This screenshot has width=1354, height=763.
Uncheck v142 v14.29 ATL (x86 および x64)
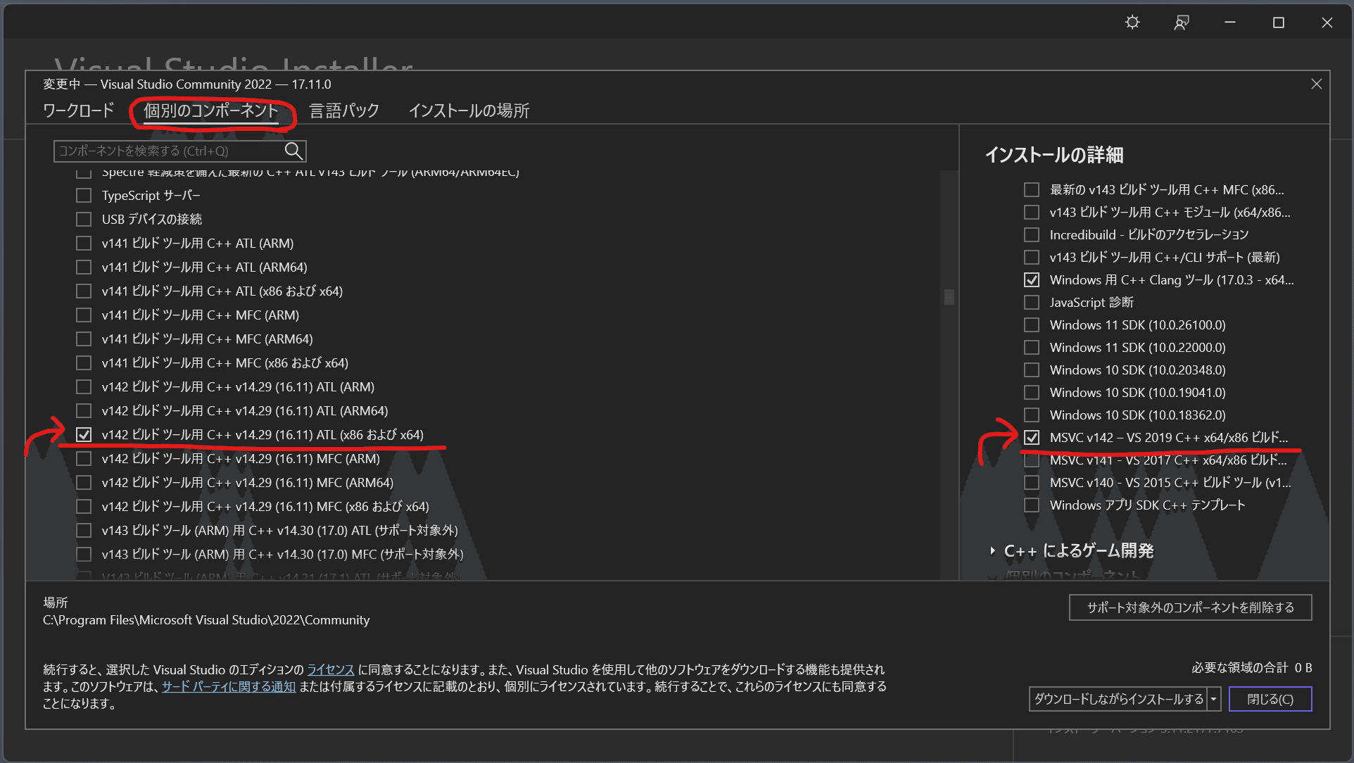[x=84, y=434]
